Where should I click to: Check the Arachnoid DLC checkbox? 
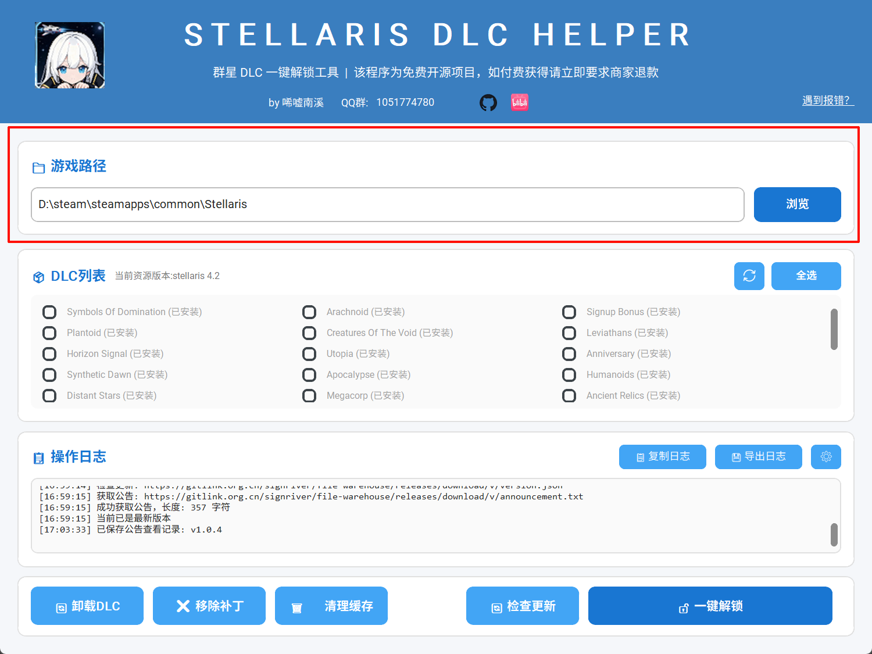[309, 312]
